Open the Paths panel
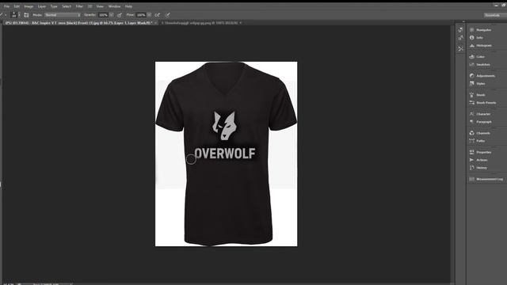This screenshot has width=507, height=285. [x=477, y=141]
